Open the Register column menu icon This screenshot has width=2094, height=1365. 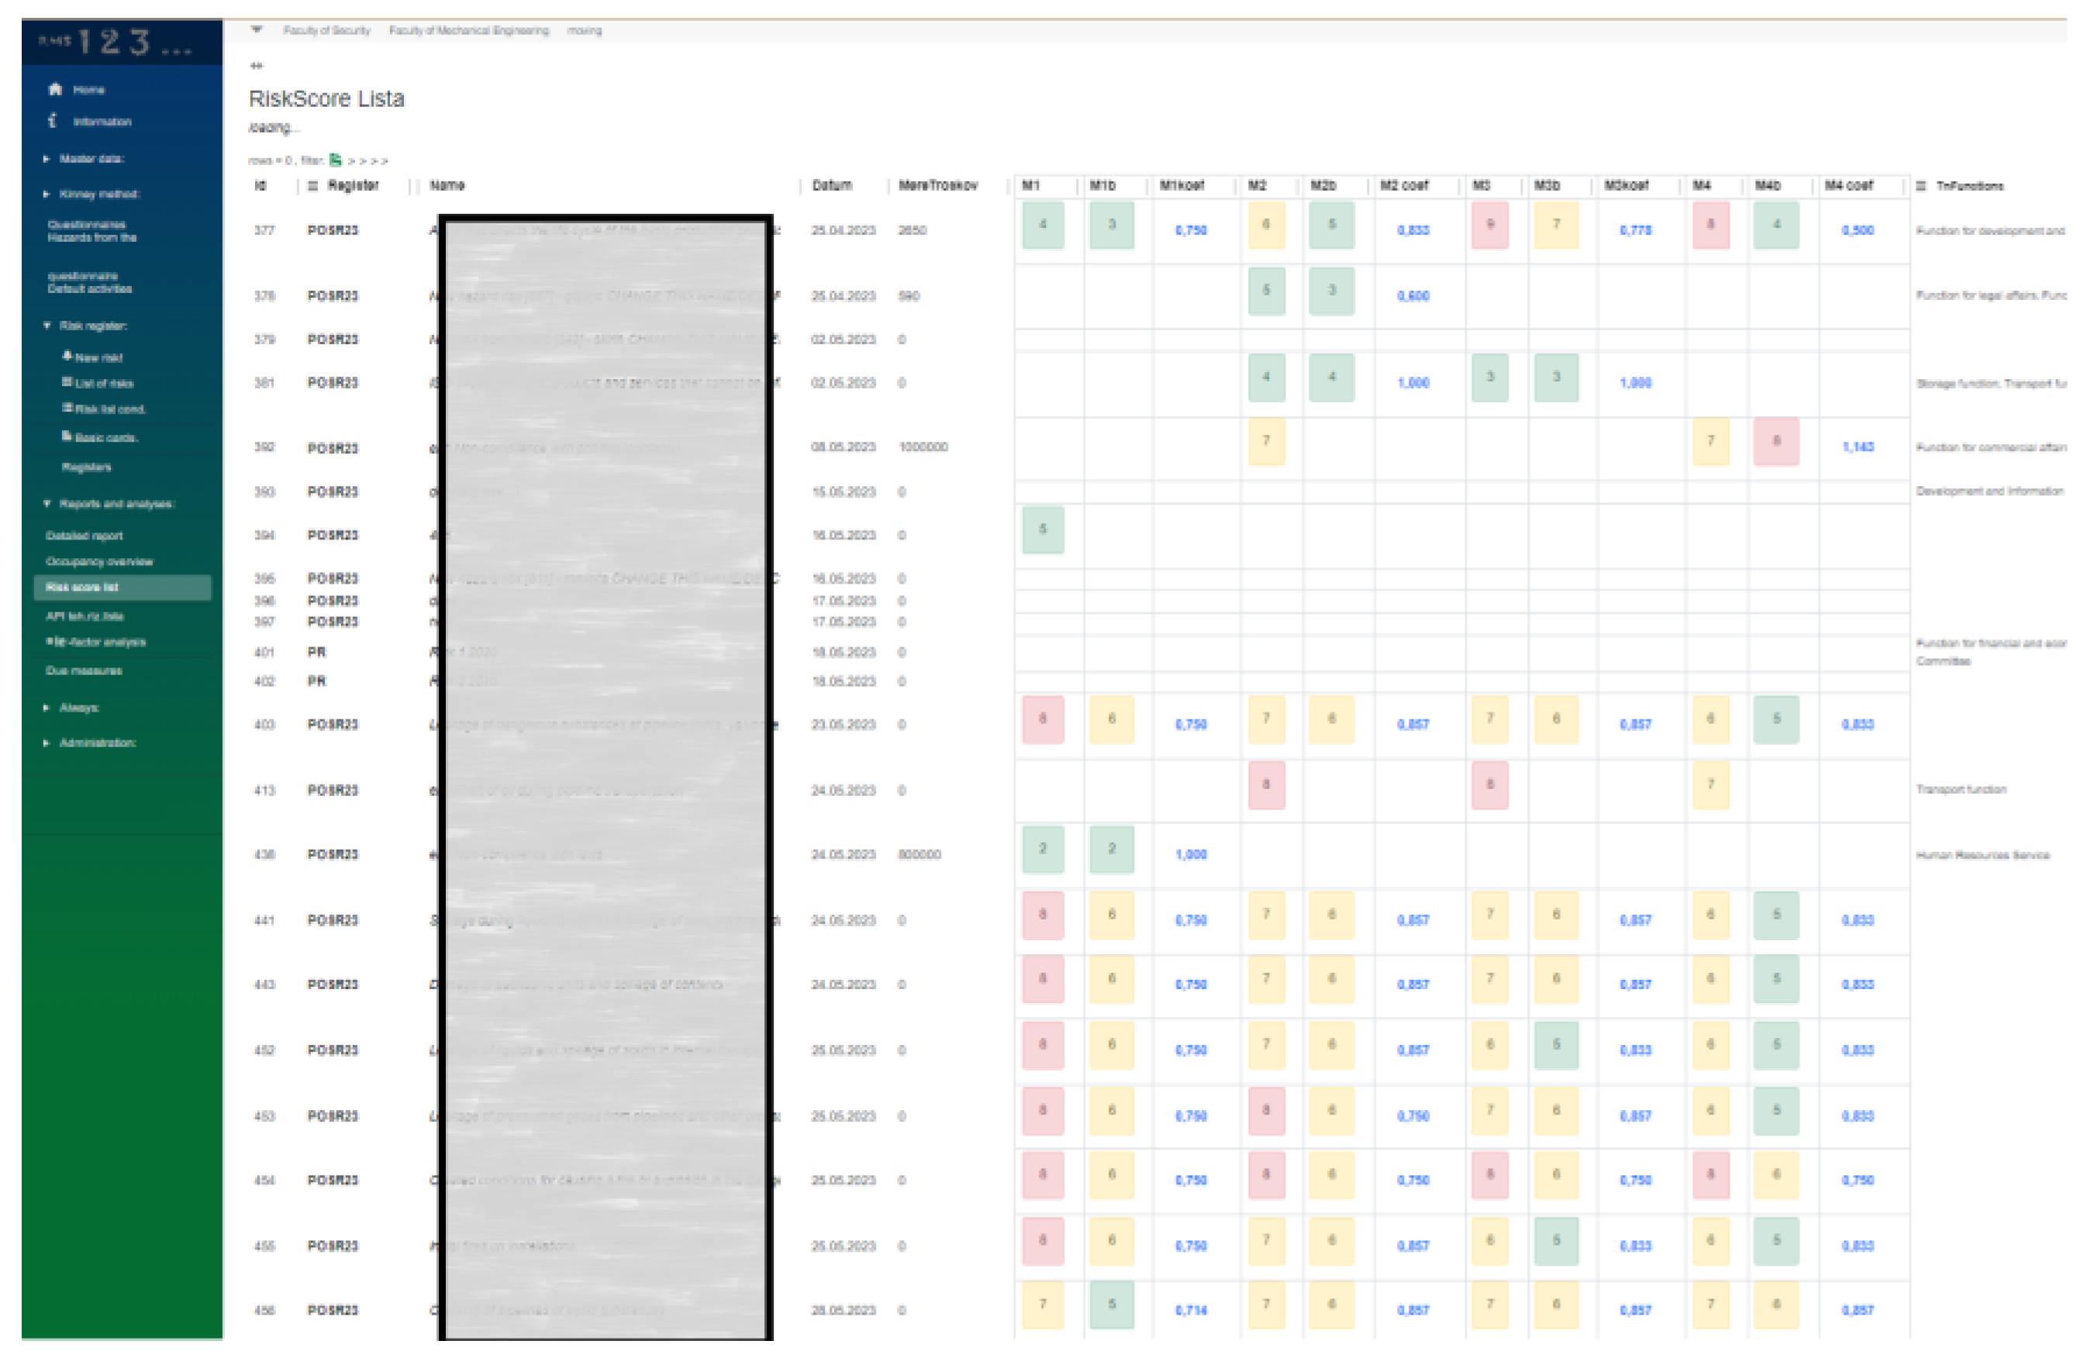tap(313, 185)
